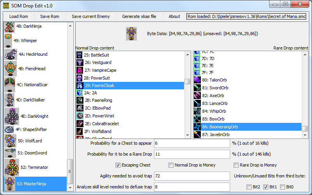Select the WhipOrb icon in rare drops
The image size is (312, 195).
[x=197, y=111]
